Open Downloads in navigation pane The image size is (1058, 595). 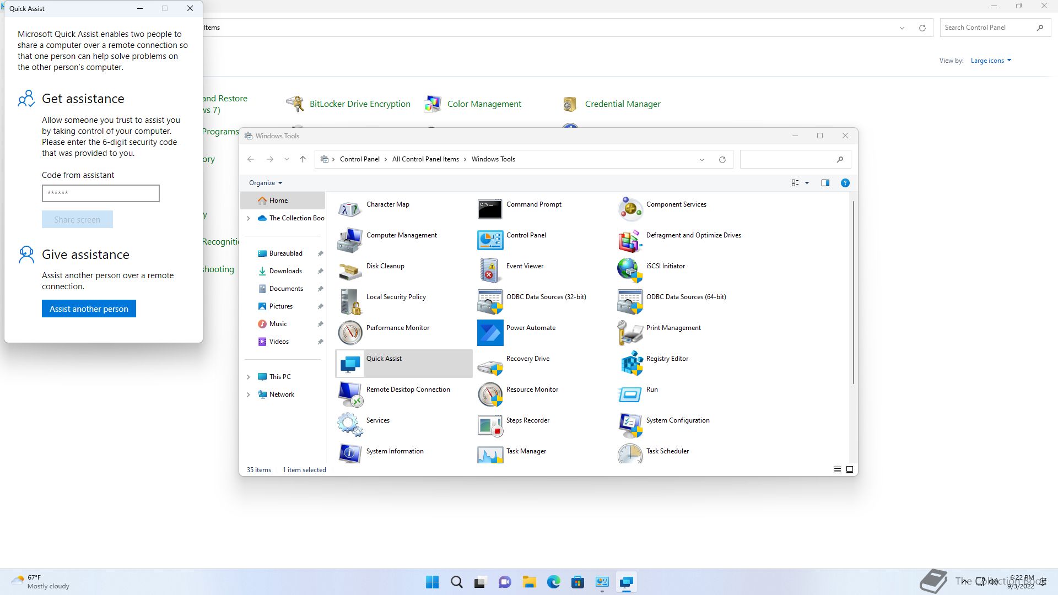[x=285, y=271]
